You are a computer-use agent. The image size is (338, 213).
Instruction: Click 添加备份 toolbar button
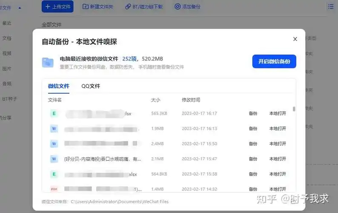[188, 6]
